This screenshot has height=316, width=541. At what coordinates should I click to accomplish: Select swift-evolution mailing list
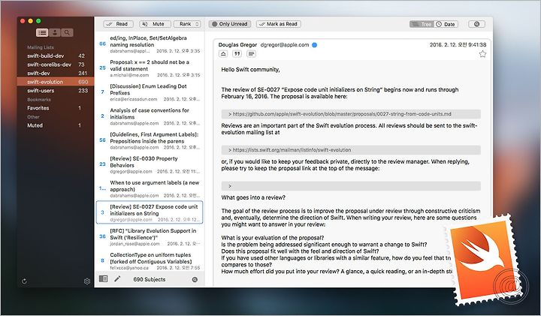[56, 82]
